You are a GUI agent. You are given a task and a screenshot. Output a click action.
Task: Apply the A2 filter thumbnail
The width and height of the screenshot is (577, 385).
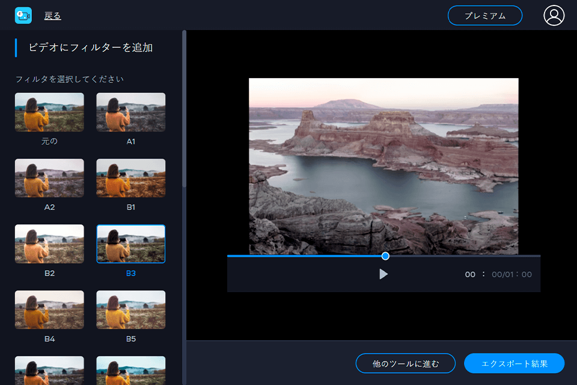tap(49, 178)
